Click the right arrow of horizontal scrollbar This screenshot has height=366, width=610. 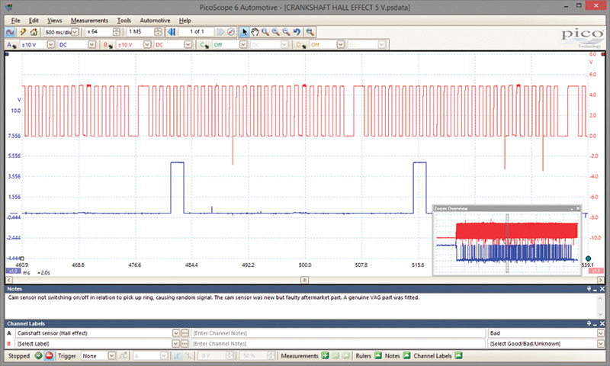click(601, 280)
